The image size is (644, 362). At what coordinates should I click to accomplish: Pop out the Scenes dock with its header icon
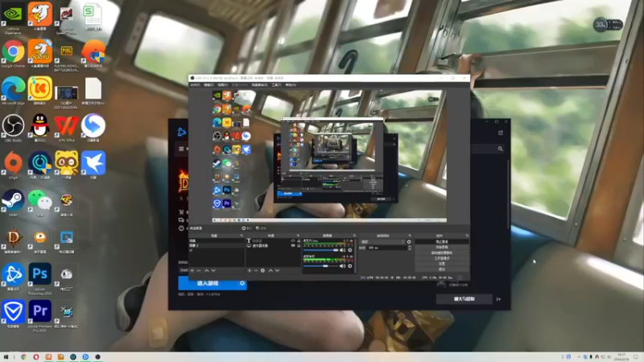tap(242, 235)
